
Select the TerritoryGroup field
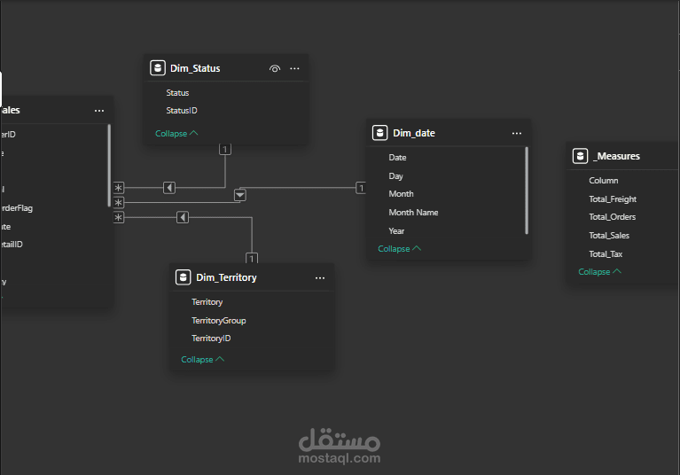219,320
